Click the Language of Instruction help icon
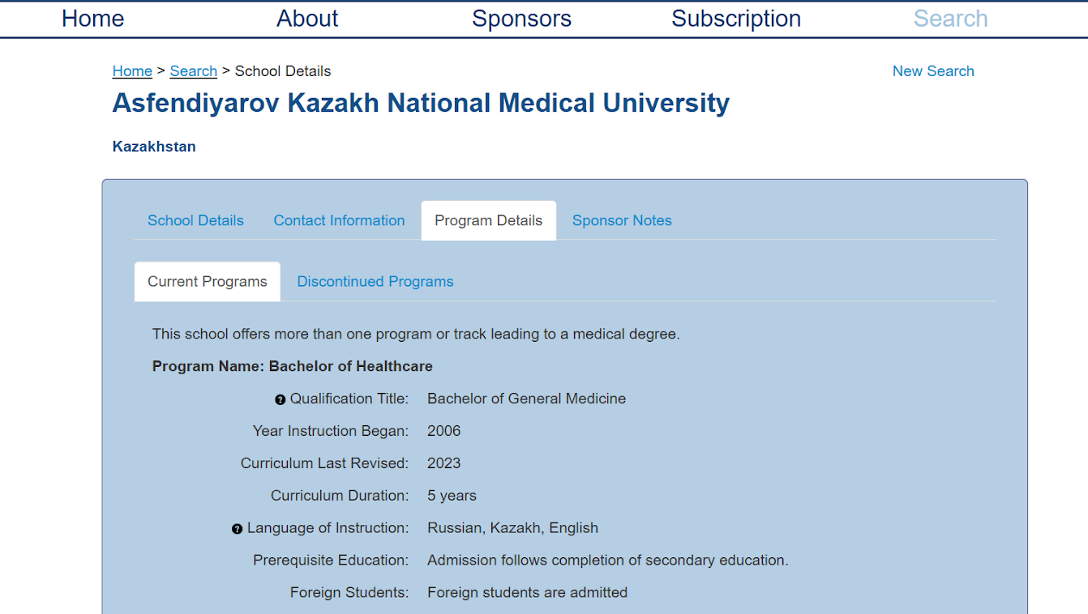The height and width of the screenshot is (614, 1088). pos(237,529)
